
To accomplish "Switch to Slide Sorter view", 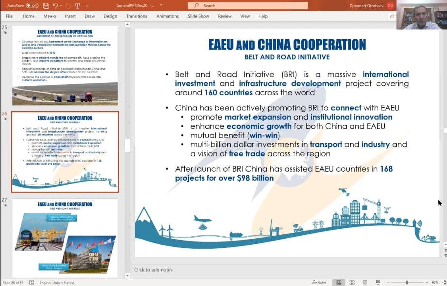I will [x=352, y=282].
